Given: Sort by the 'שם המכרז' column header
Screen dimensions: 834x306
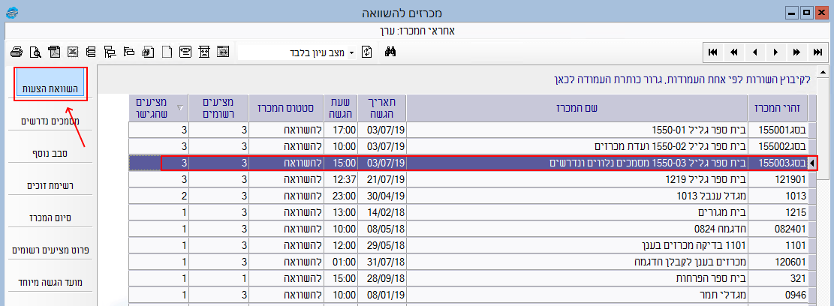Looking at the screenshot, I should tap(577, 108).
